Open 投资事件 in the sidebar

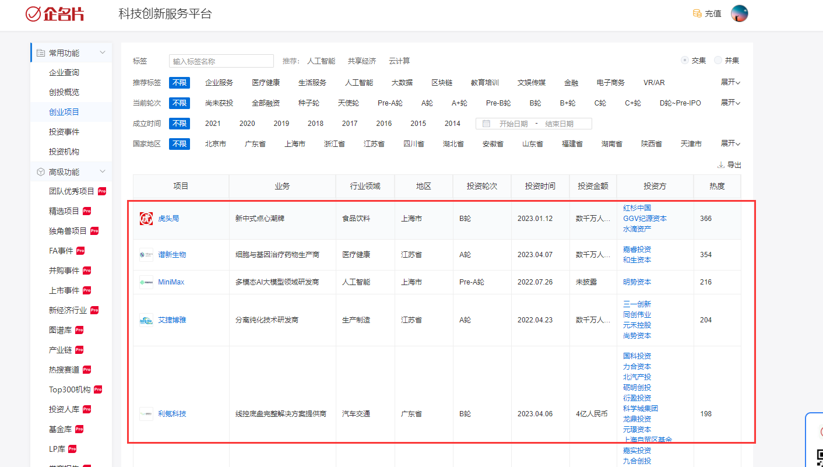64,132
